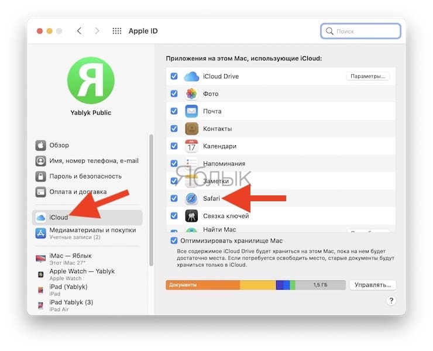Click the yellow storage bar segment
Viewport: 433px width, 351px height.
point(258,285)
